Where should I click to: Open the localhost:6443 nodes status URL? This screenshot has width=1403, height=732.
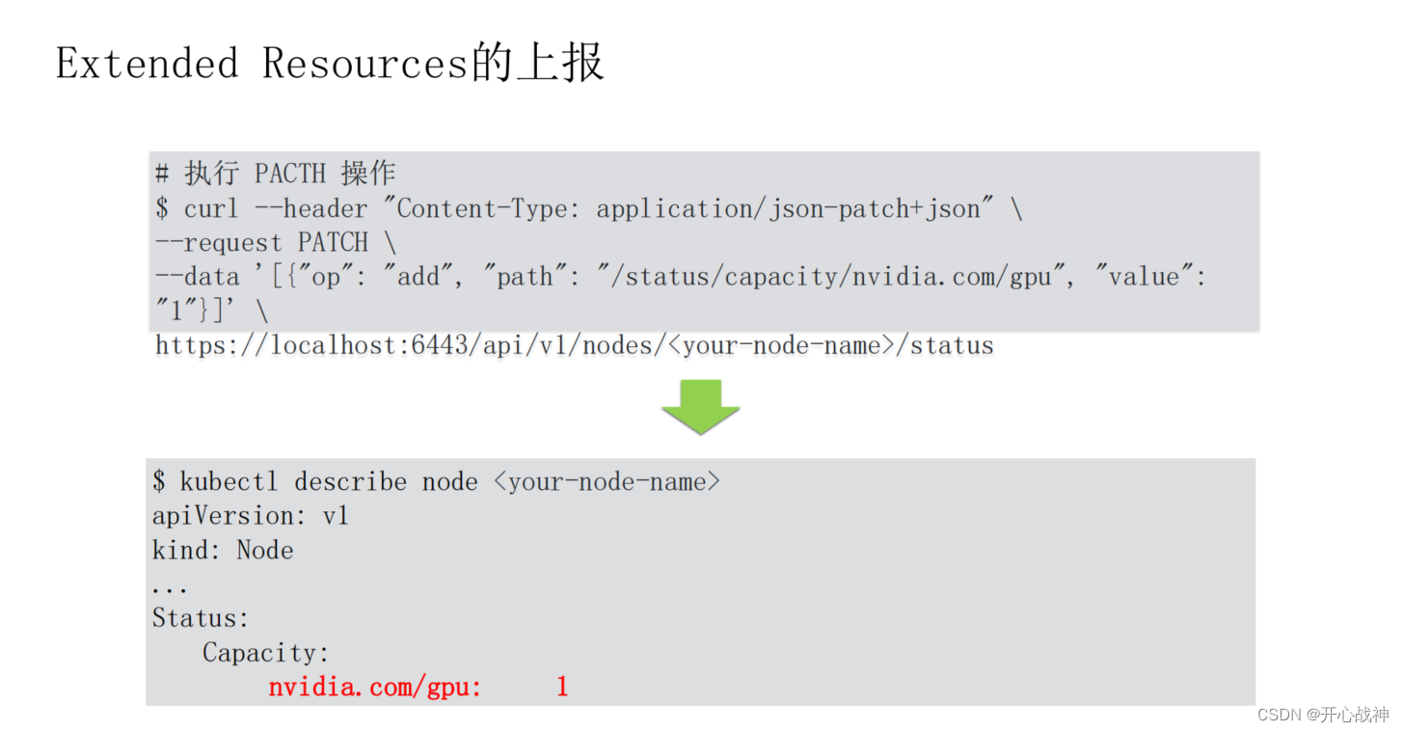tap(574, 344)
